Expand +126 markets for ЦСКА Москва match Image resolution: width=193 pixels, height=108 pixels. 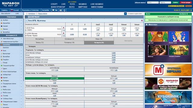tap(64, 36)
